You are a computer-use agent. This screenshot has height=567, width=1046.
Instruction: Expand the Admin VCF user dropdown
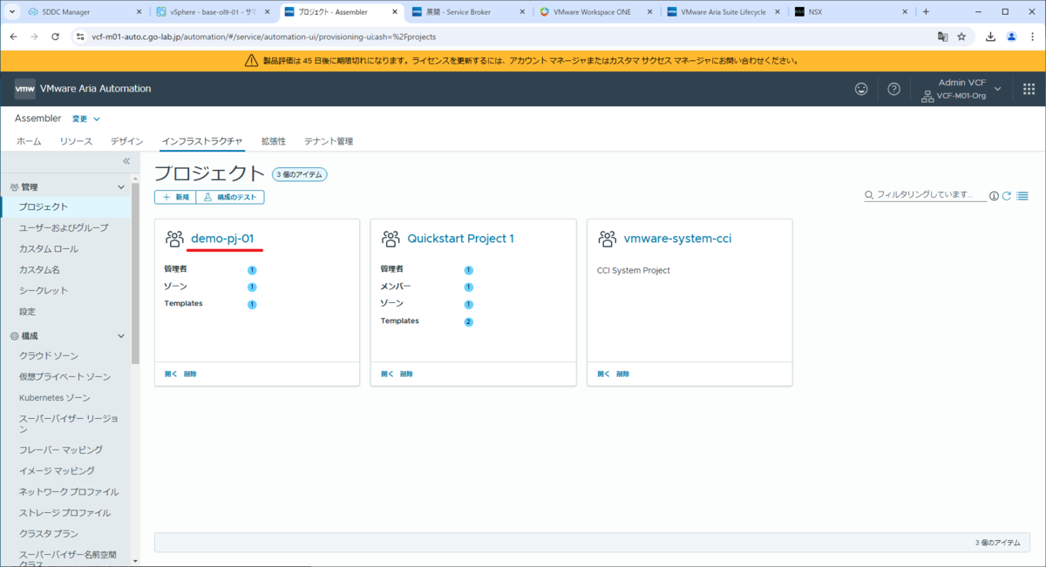[x=997, y=89]
